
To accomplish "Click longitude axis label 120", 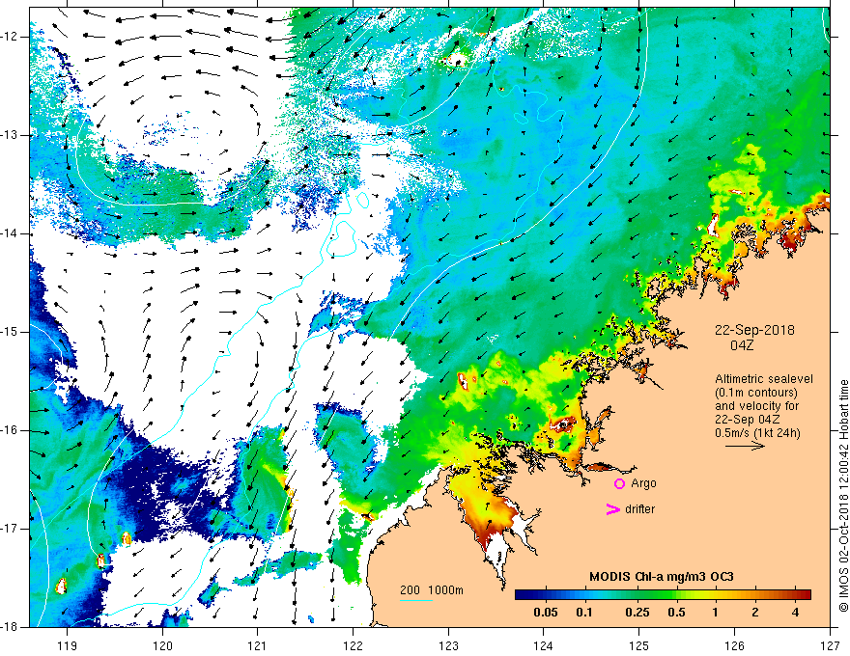I will [x=162, y=645].
